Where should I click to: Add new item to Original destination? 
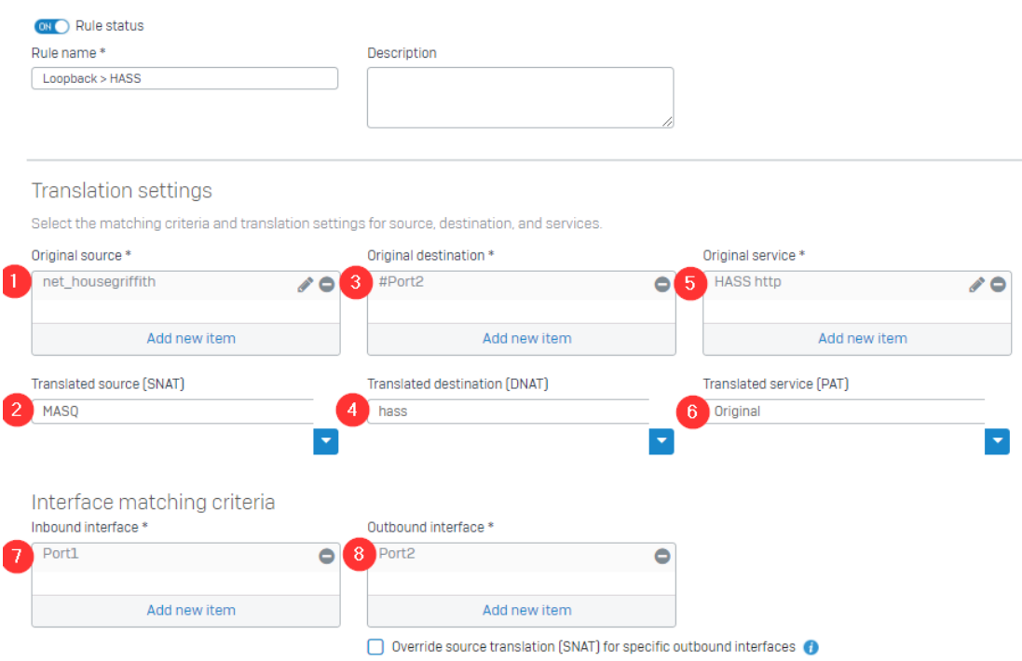coord(526,339)
